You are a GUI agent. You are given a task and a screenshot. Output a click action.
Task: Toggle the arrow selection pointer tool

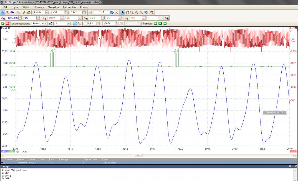[123, 12]
